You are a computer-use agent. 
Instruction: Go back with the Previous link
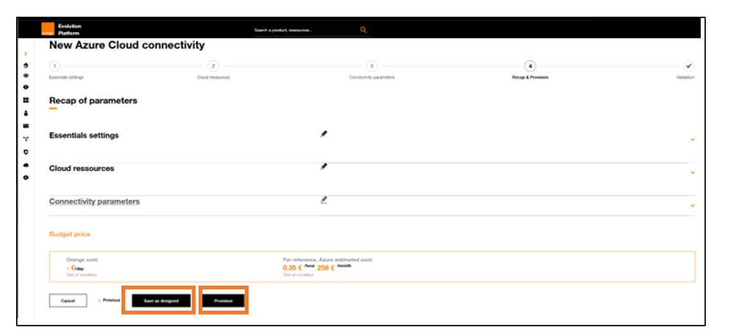point(109,300)
